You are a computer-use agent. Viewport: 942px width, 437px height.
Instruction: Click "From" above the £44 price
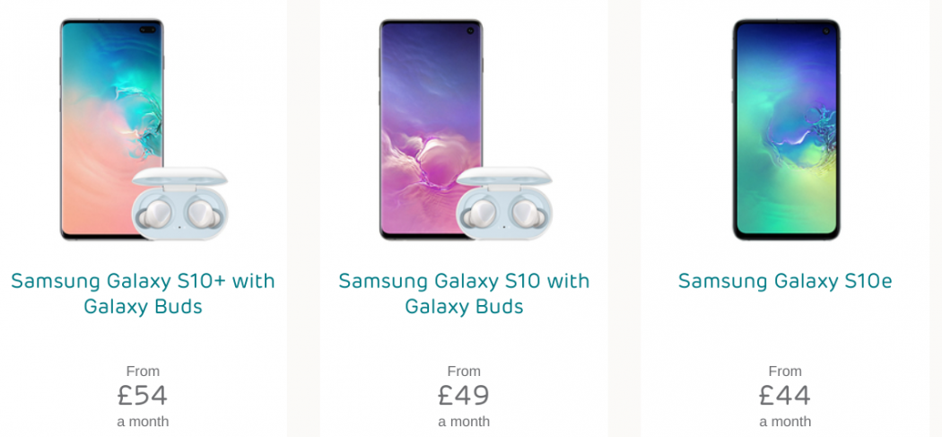click(785, 371)
